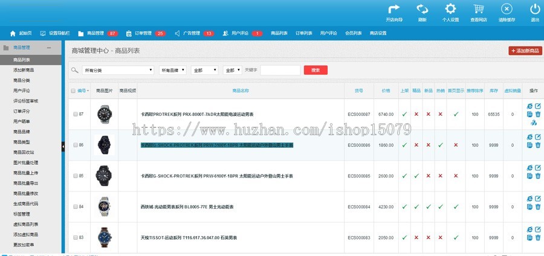Open the 所有品牌 brand dropdown

pyautogui.click(x=173, y=70)
